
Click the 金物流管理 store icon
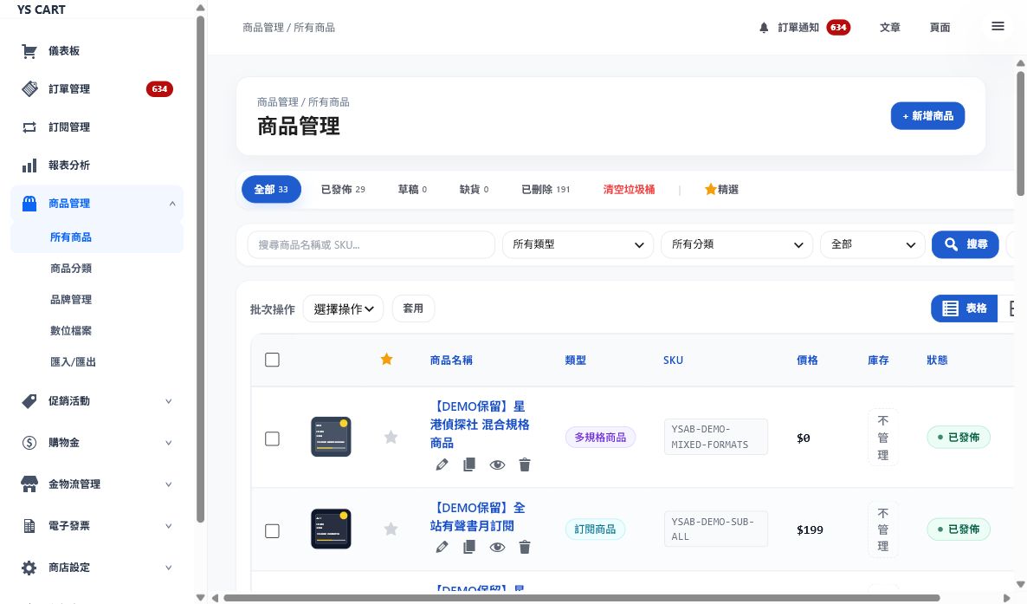(x=29, y=484)
